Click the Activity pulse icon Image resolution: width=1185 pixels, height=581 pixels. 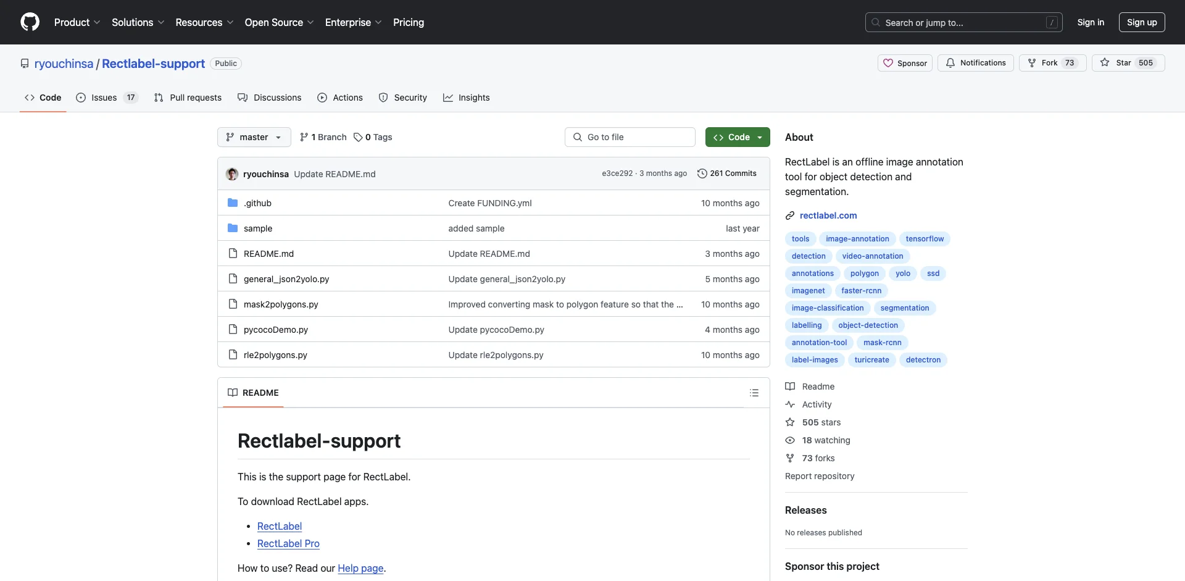(x=790, y=404)
